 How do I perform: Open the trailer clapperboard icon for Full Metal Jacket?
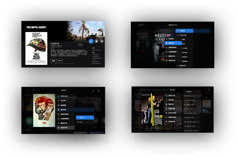point(96,41)
